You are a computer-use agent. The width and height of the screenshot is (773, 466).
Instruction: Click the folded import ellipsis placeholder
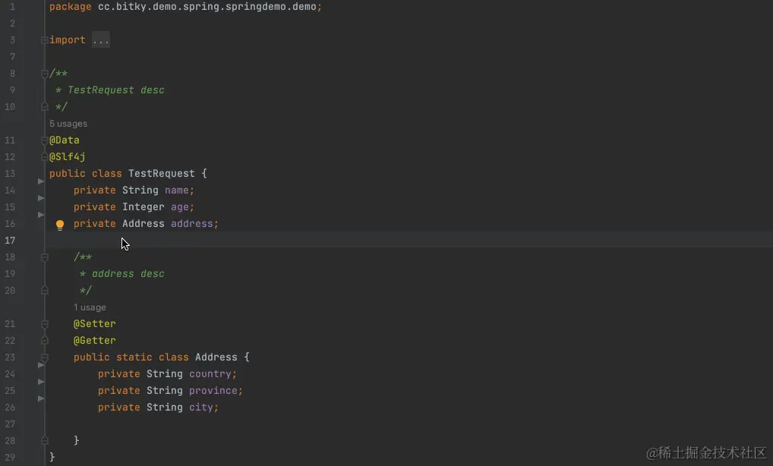click(100, 40)
